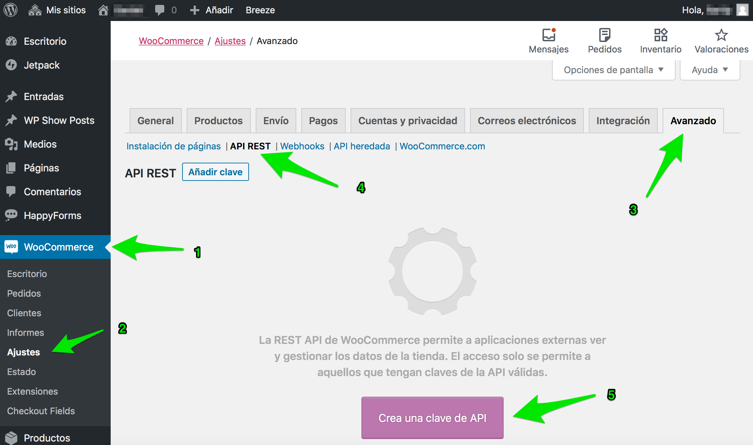Expand the Ayuda help dropdown

(x=710, y=70)
